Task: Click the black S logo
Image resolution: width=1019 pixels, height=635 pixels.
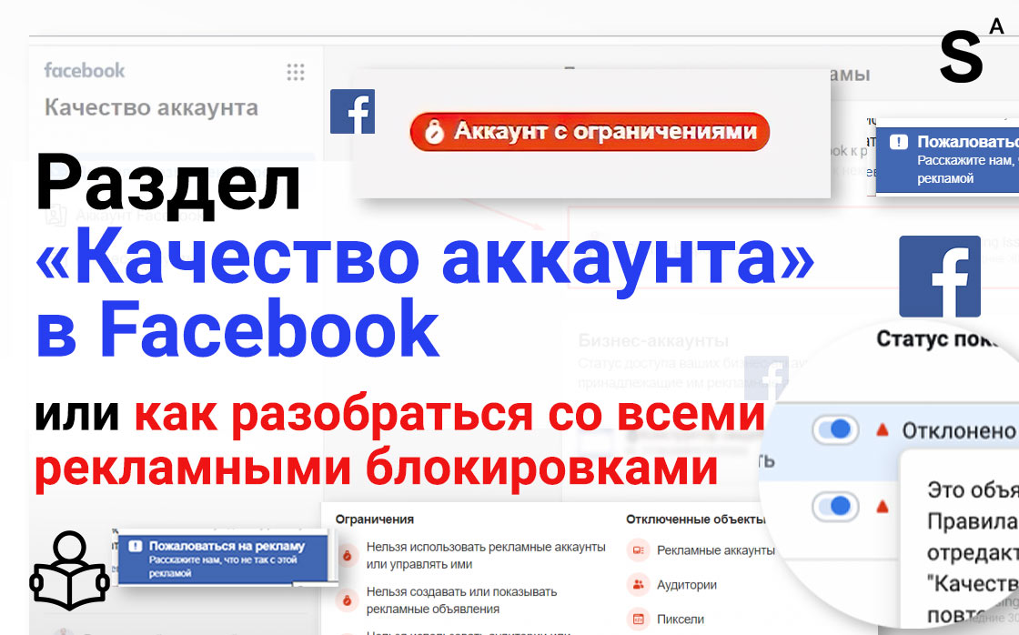Action: click(x=961, y=56)
